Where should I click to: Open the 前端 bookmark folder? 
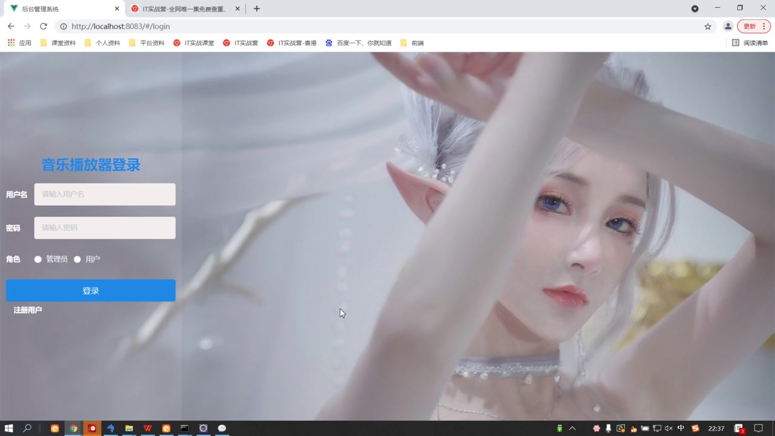click(x=412, y=43)
